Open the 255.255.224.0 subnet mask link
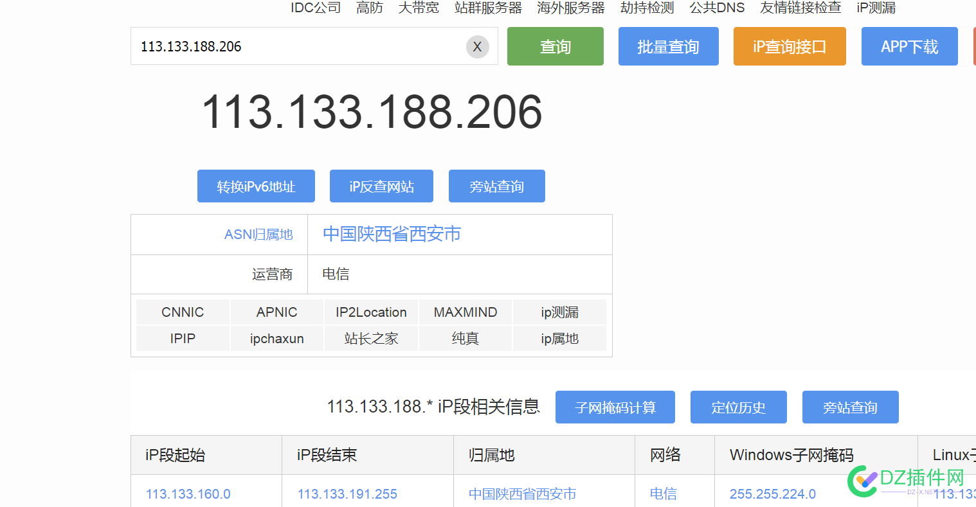The height and width of the screenshot is (507, 976). 773,494
